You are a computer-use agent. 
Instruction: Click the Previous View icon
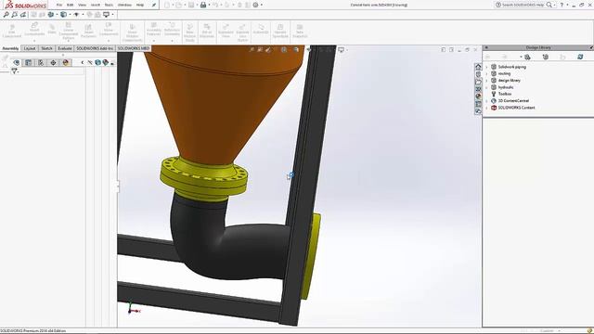[23, 15]
